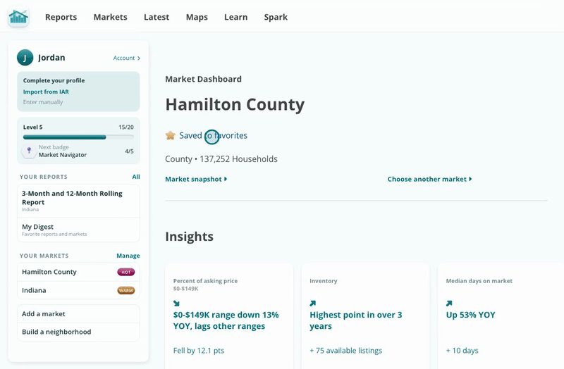View All reports link
This screenshot has width=564, height=369.
point(136,177)
